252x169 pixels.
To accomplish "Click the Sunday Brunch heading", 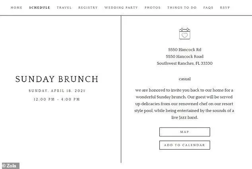I will pyautogui.click(x=57, y=79).
